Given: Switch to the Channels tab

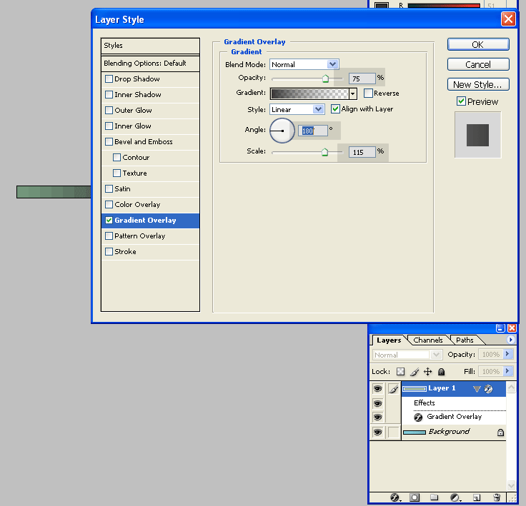Looking at the screenshot, I should tap(428, 340).
